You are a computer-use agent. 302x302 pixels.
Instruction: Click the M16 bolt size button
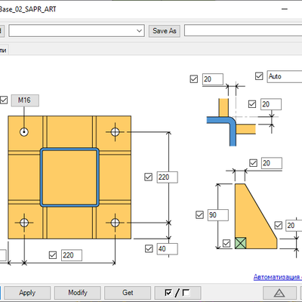point(25,100)
